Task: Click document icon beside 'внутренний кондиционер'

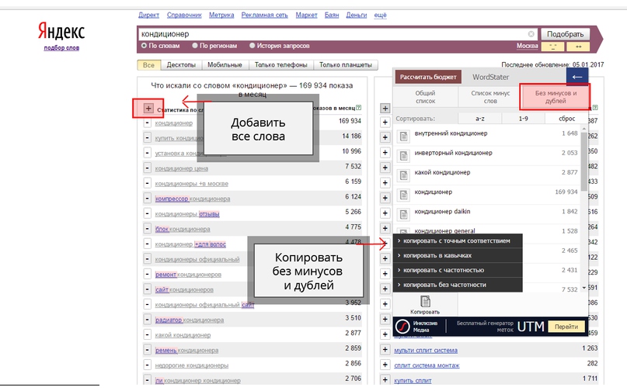Action: 403,137
